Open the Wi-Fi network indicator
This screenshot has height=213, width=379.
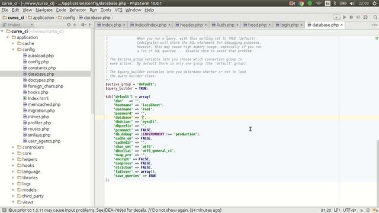pos(319,3)
